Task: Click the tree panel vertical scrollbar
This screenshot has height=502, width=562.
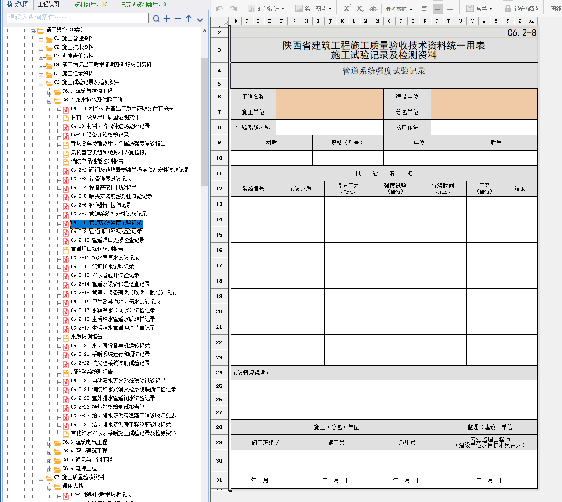Action: 204,122
